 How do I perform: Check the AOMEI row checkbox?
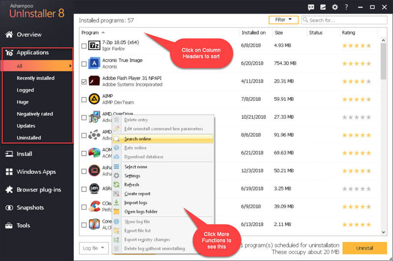coord(84,153)
